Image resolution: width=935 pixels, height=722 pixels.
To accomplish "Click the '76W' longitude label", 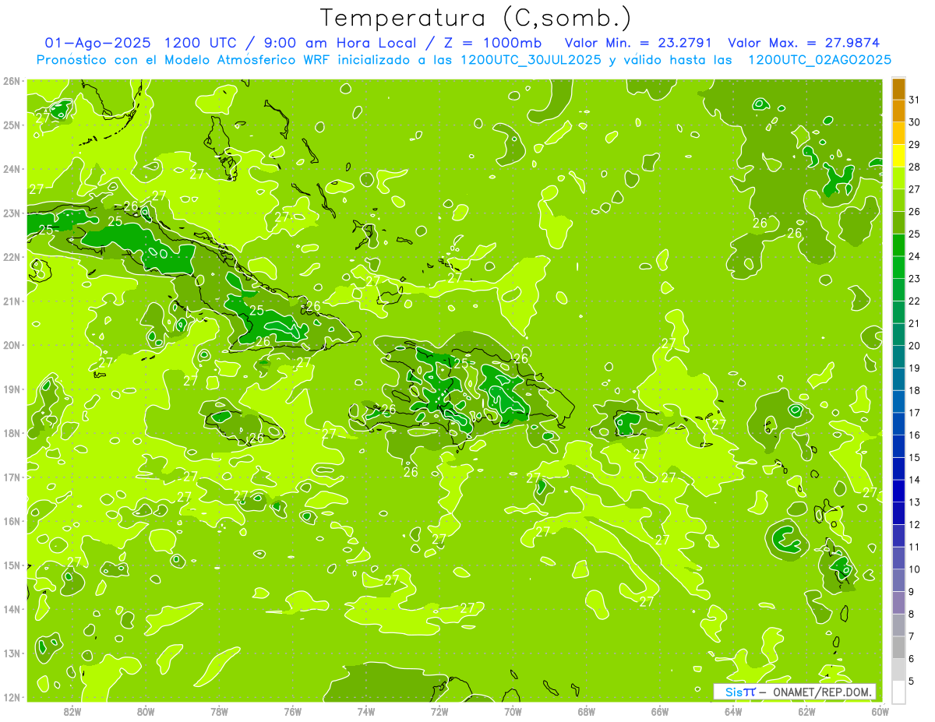I will tap(293, 711).
